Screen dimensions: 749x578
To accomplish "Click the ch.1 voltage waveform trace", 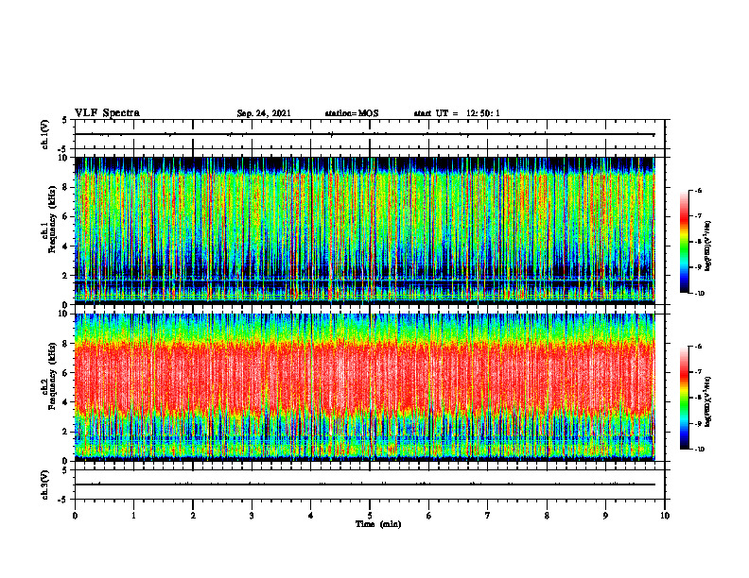I will point(364,134).
